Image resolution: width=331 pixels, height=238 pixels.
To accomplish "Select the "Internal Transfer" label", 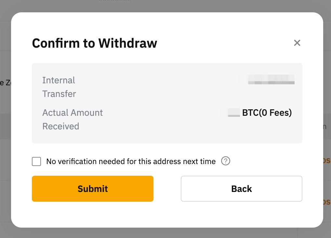I will 59,87.
